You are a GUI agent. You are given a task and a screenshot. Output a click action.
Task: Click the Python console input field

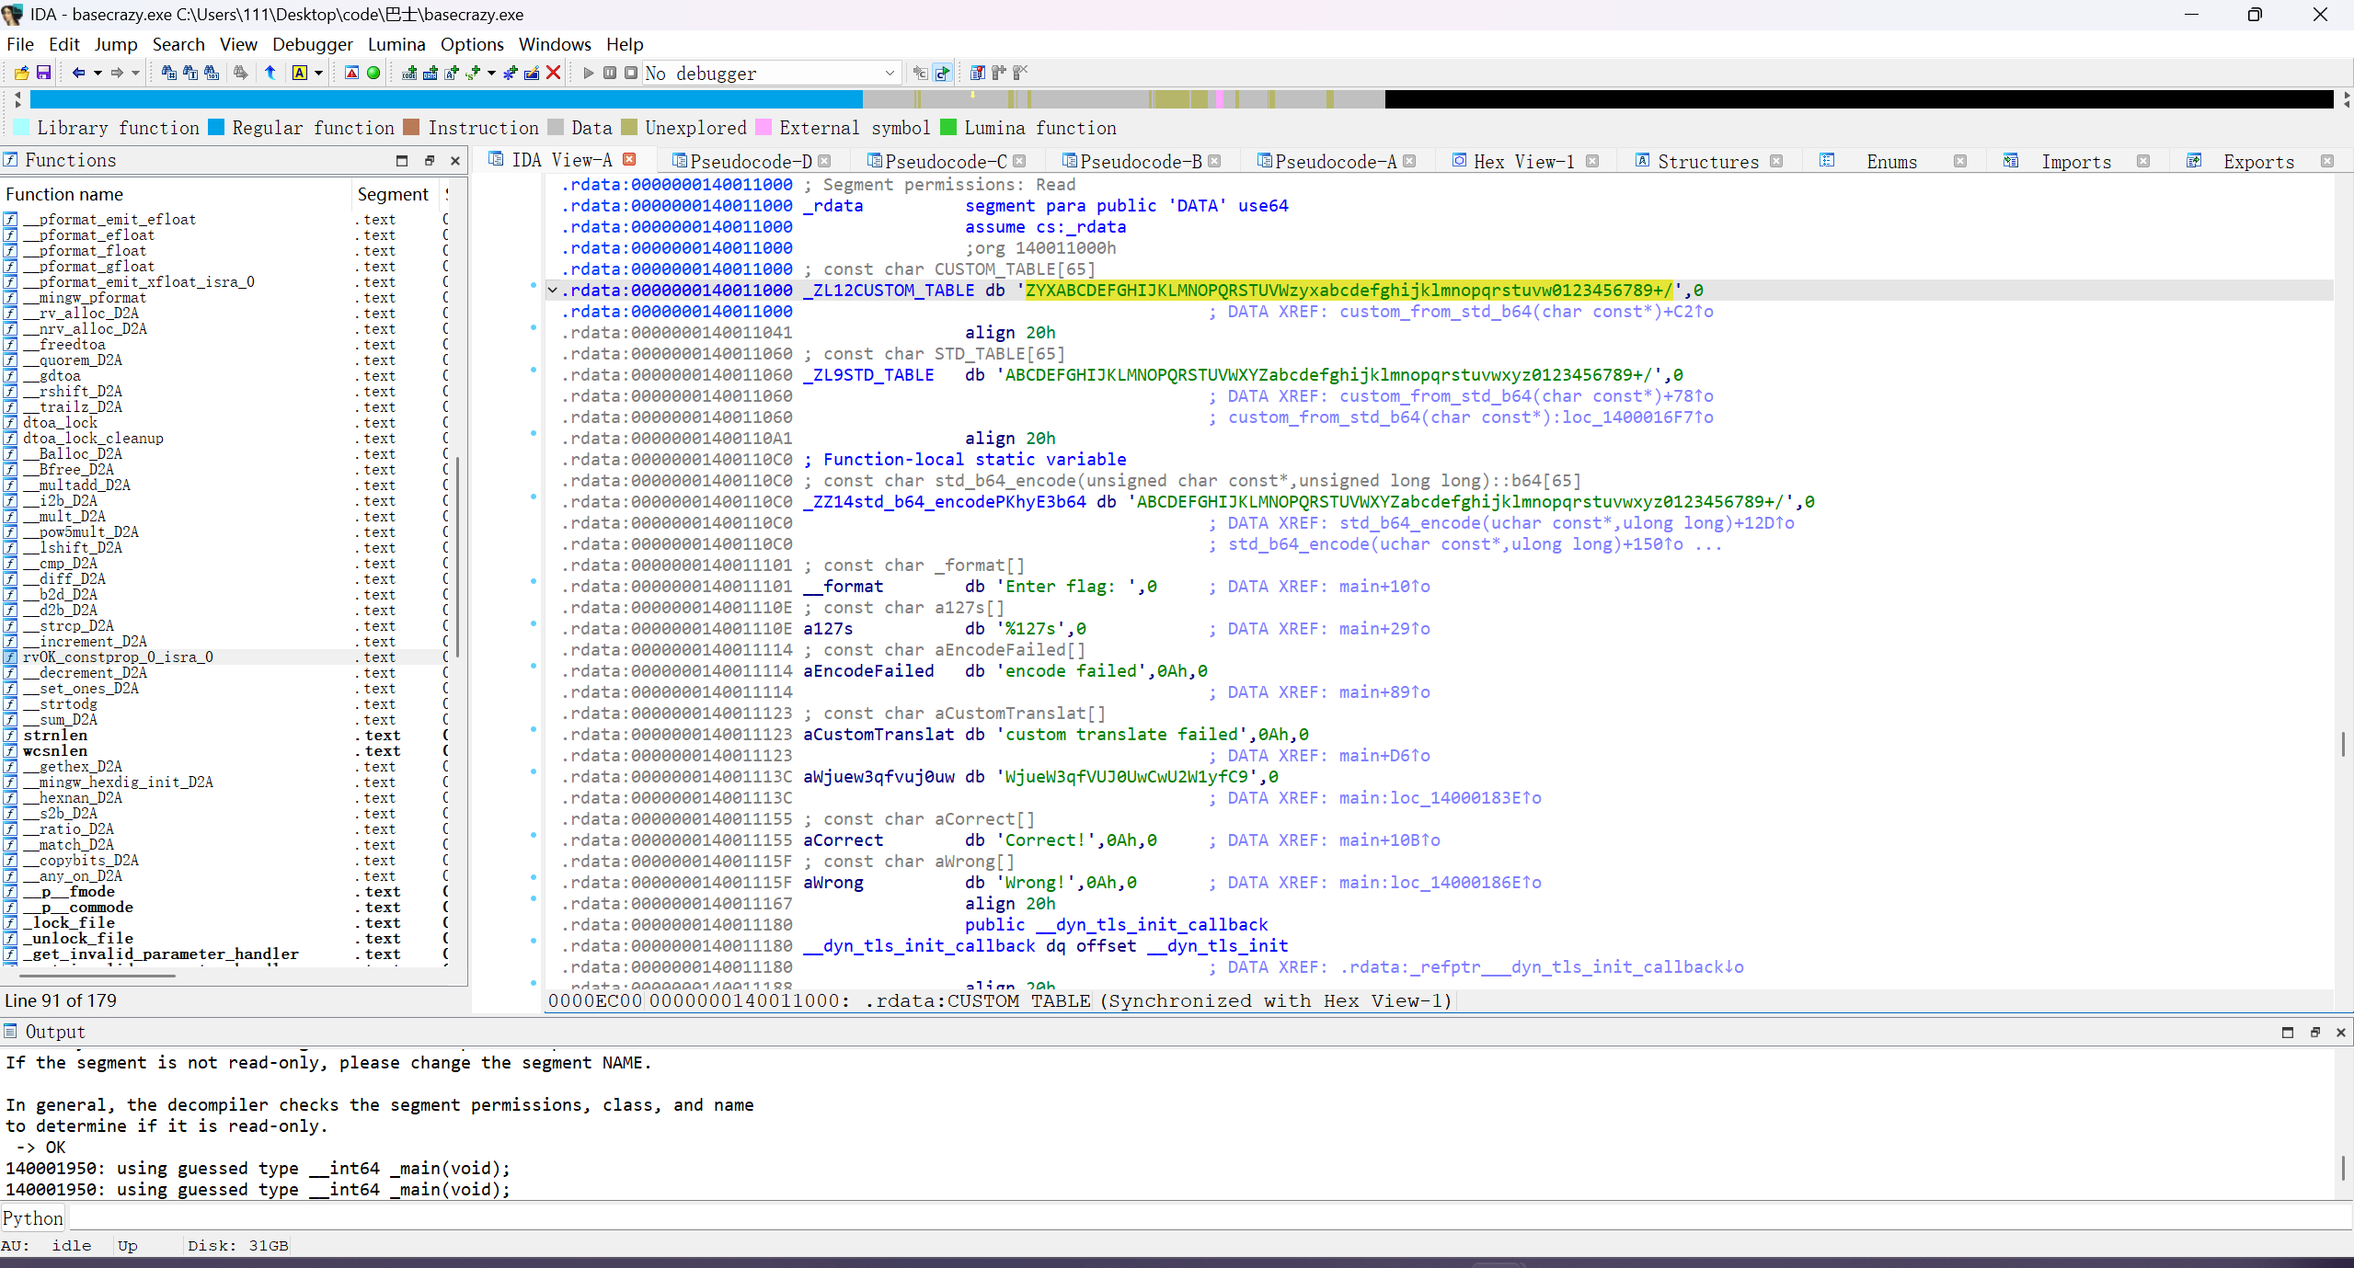(x=1196, y=1218)
